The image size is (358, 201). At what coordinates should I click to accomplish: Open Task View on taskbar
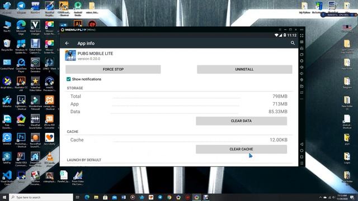[x=78, y=197]
